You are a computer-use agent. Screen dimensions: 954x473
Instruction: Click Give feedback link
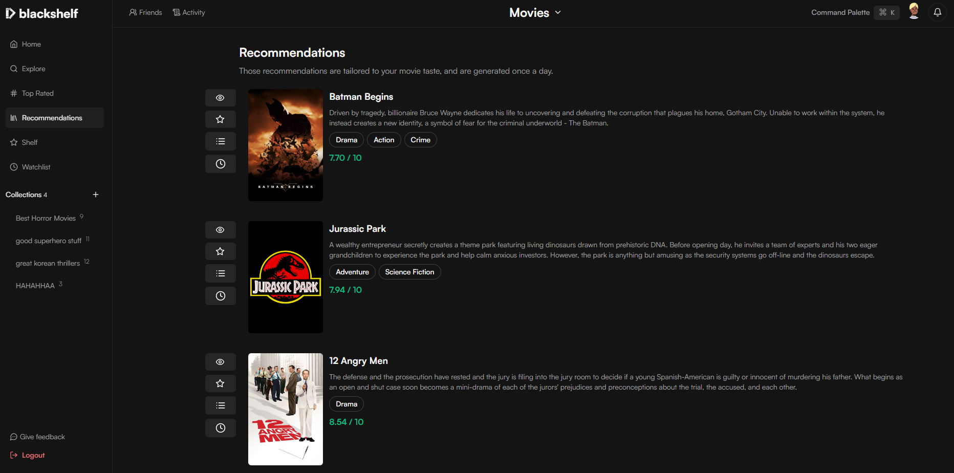(x=37, y=437)
